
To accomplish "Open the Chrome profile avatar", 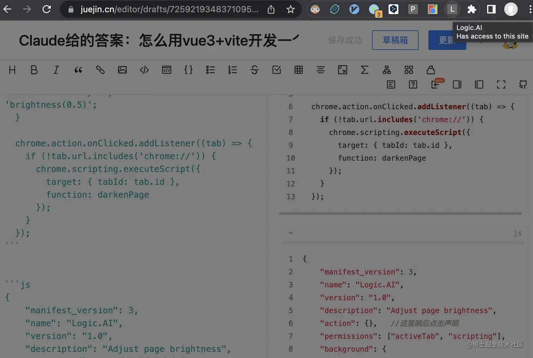I will pos(511,10).
